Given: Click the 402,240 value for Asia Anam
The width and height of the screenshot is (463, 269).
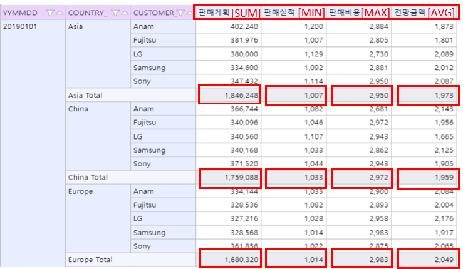Looking at the screenshot, I should [x=228, y=26].
